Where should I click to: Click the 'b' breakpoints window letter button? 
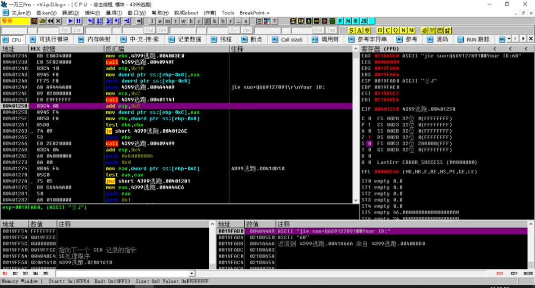point(223,21)
